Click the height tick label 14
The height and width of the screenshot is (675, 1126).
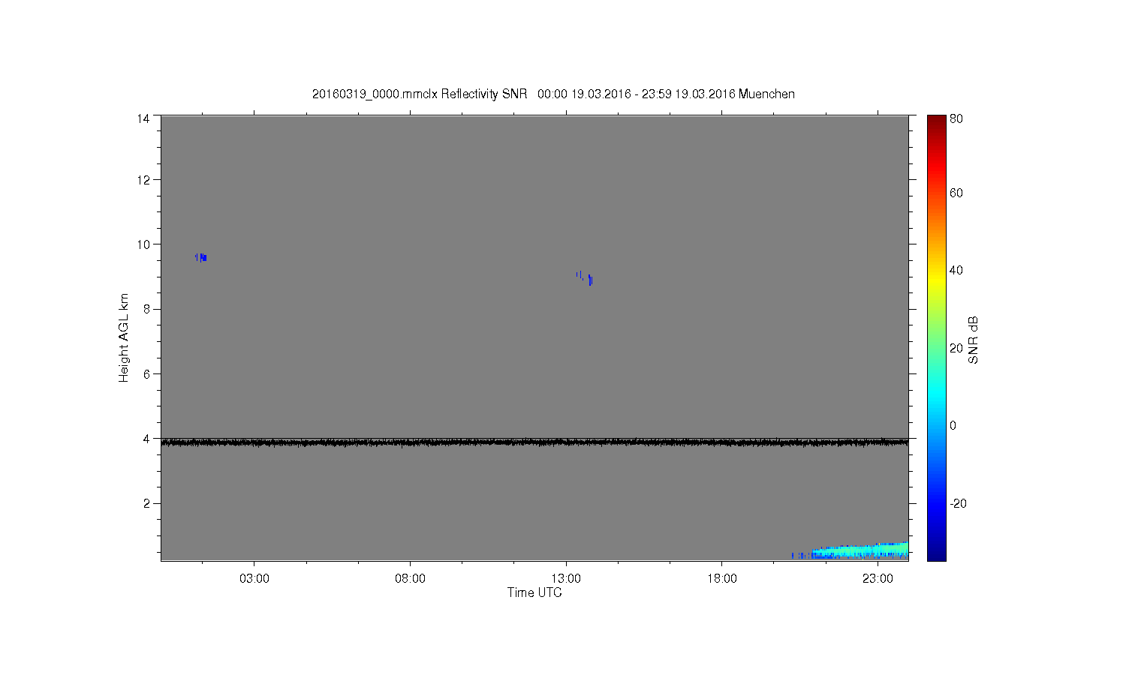tap(143, 118)
